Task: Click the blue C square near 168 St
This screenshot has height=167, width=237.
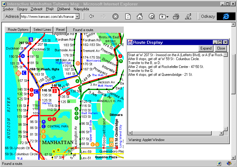Action: coord(24,73)
